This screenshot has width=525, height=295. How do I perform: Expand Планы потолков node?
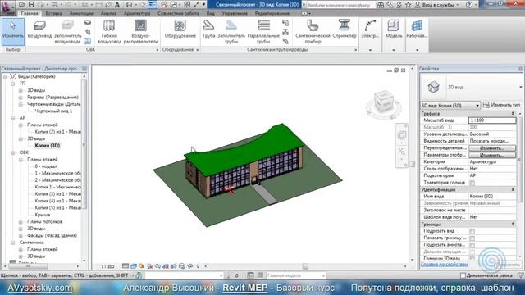[21, 222]
